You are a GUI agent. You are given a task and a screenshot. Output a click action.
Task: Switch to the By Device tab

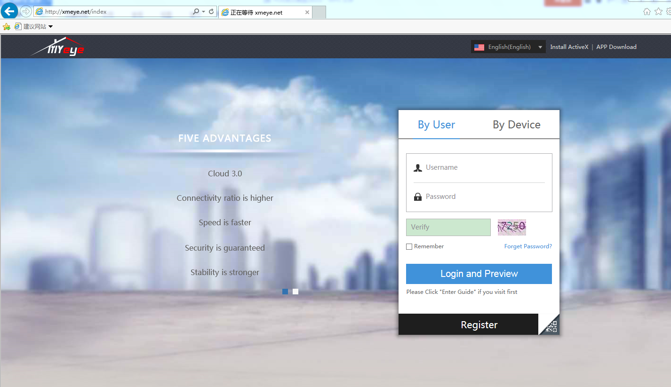point(516,125)
